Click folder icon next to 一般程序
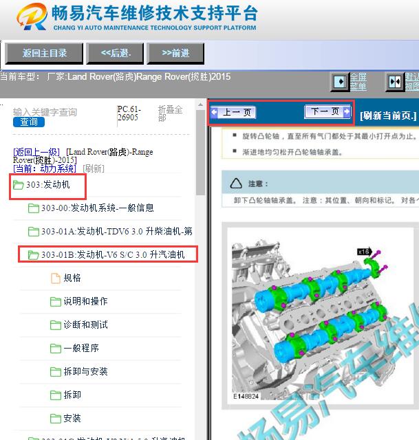Viewport: 419px width, 440px height. click(x=55, y=349)
